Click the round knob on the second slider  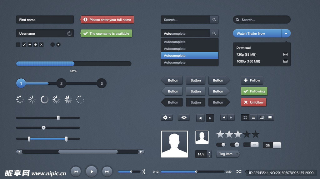tap(43, 128)
